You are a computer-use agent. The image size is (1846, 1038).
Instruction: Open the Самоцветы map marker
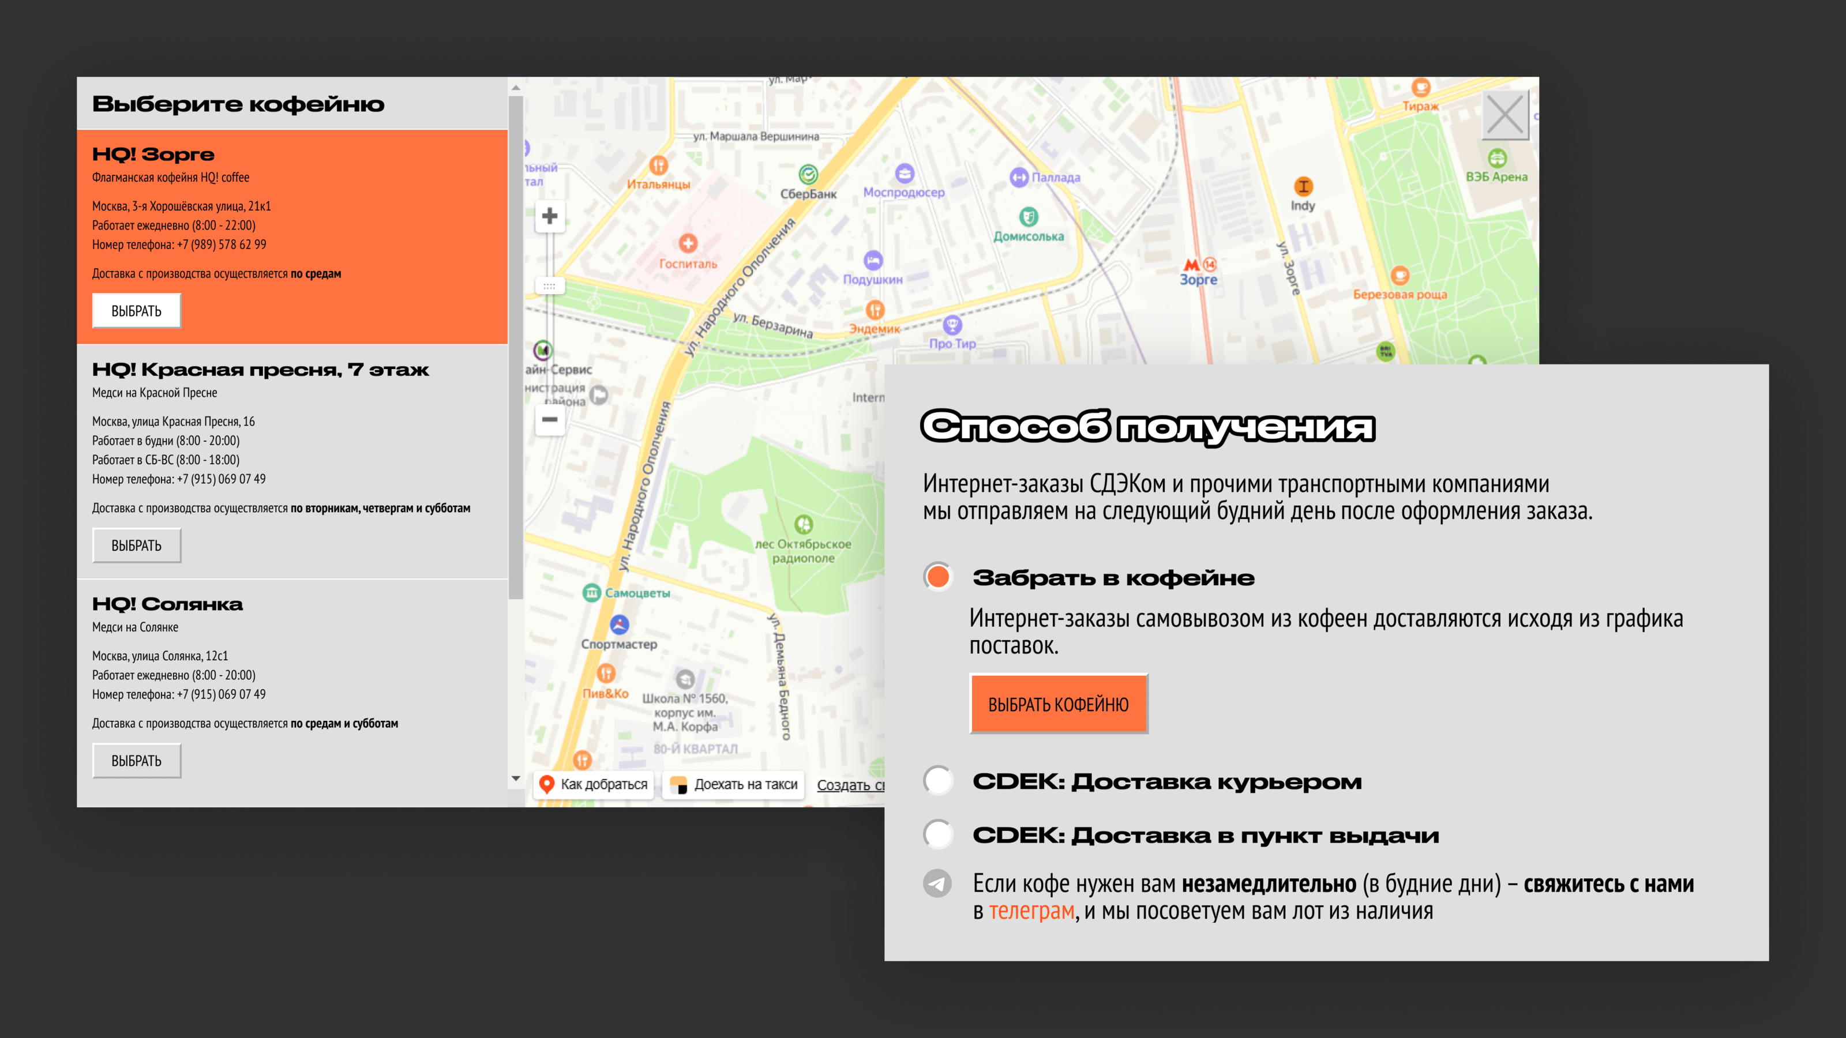[x=591, y=593]
